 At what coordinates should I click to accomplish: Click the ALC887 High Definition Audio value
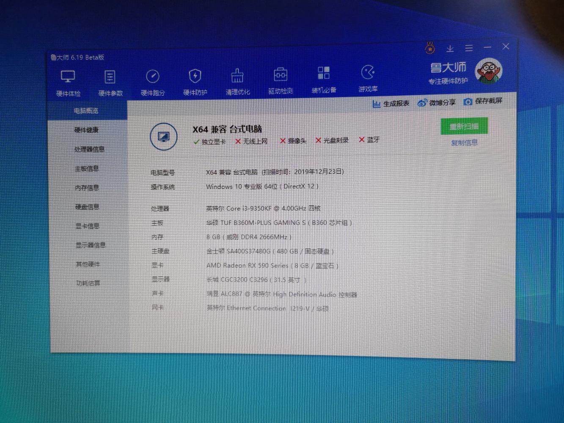coord(282,294)
